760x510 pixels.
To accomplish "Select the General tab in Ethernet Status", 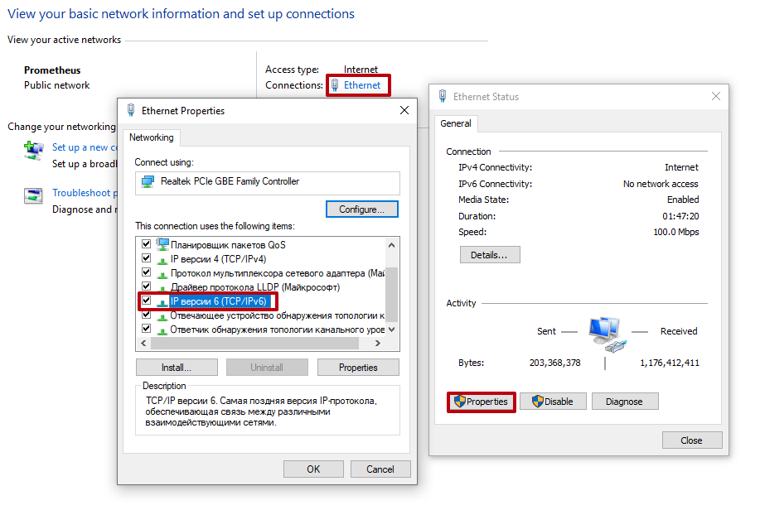I will (x=456, y=123).
